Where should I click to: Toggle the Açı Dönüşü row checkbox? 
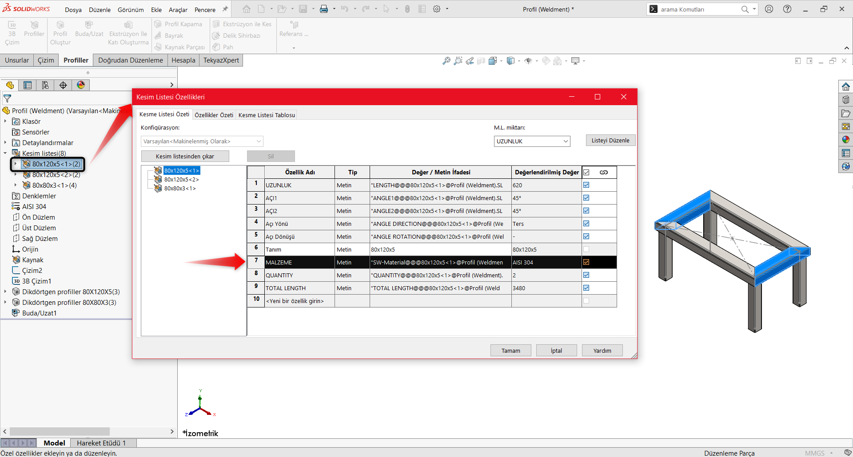pyautogui.click(x=586, y=236)
